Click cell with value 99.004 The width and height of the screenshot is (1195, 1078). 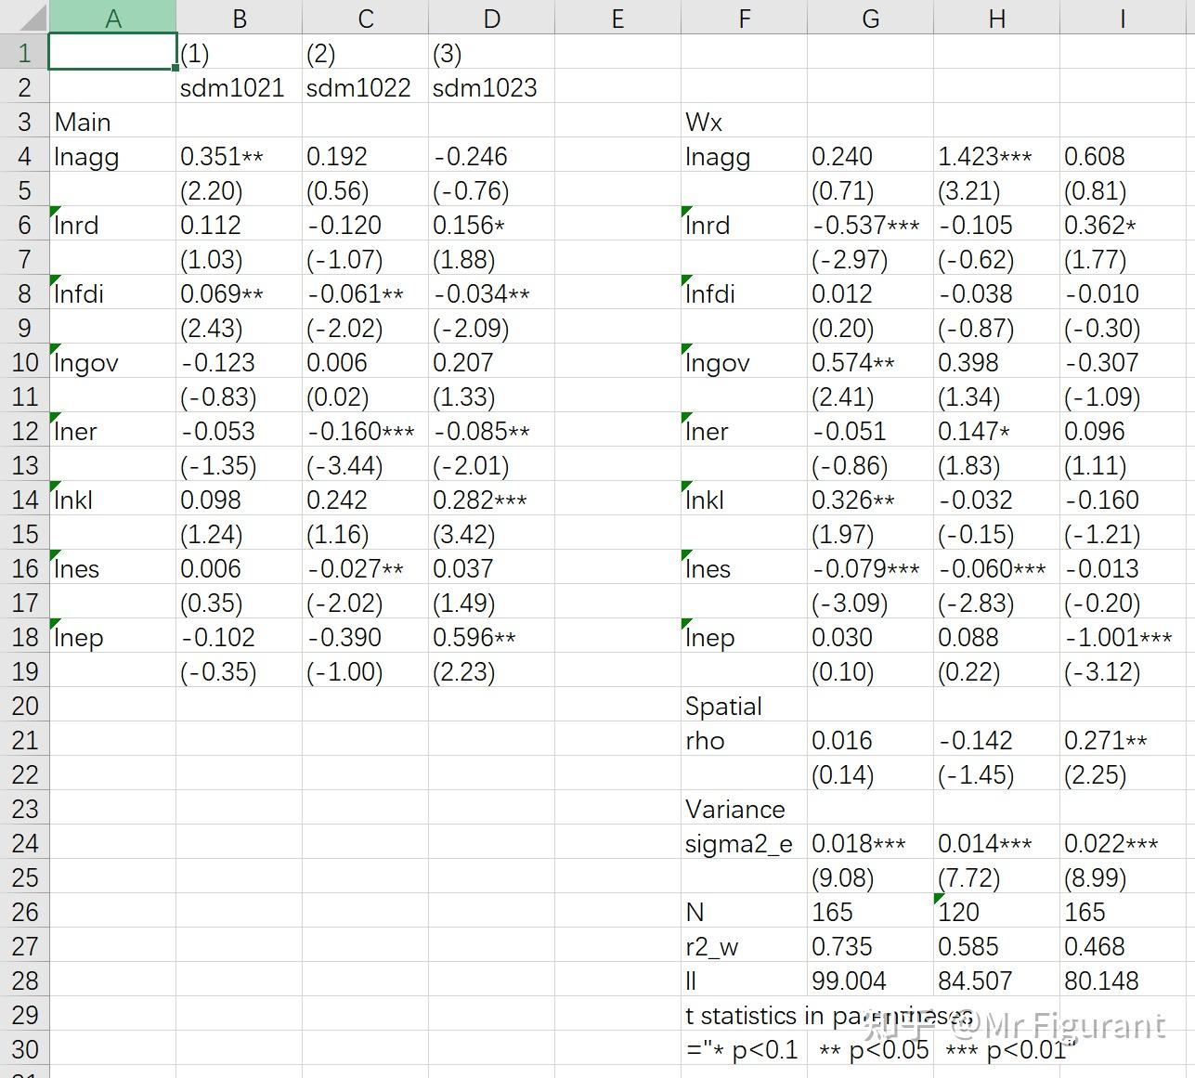pos(870,980)
